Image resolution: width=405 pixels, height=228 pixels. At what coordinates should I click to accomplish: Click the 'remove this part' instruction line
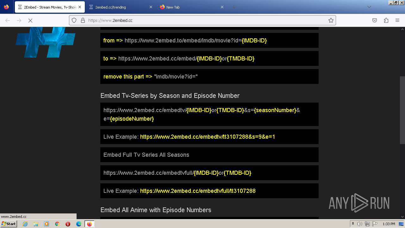pyautogui.click(x=209, y=77)
